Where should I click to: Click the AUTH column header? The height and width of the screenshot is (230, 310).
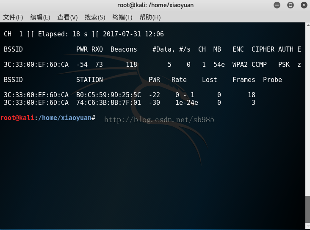286,49
